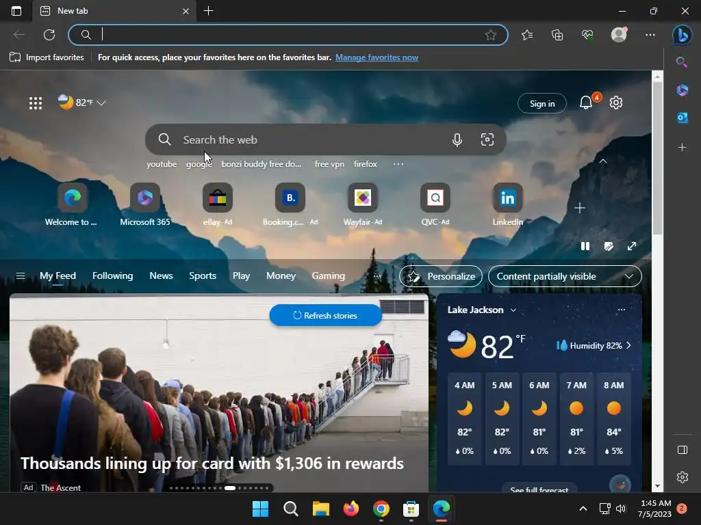Click the youtube search suggestion

162,164
